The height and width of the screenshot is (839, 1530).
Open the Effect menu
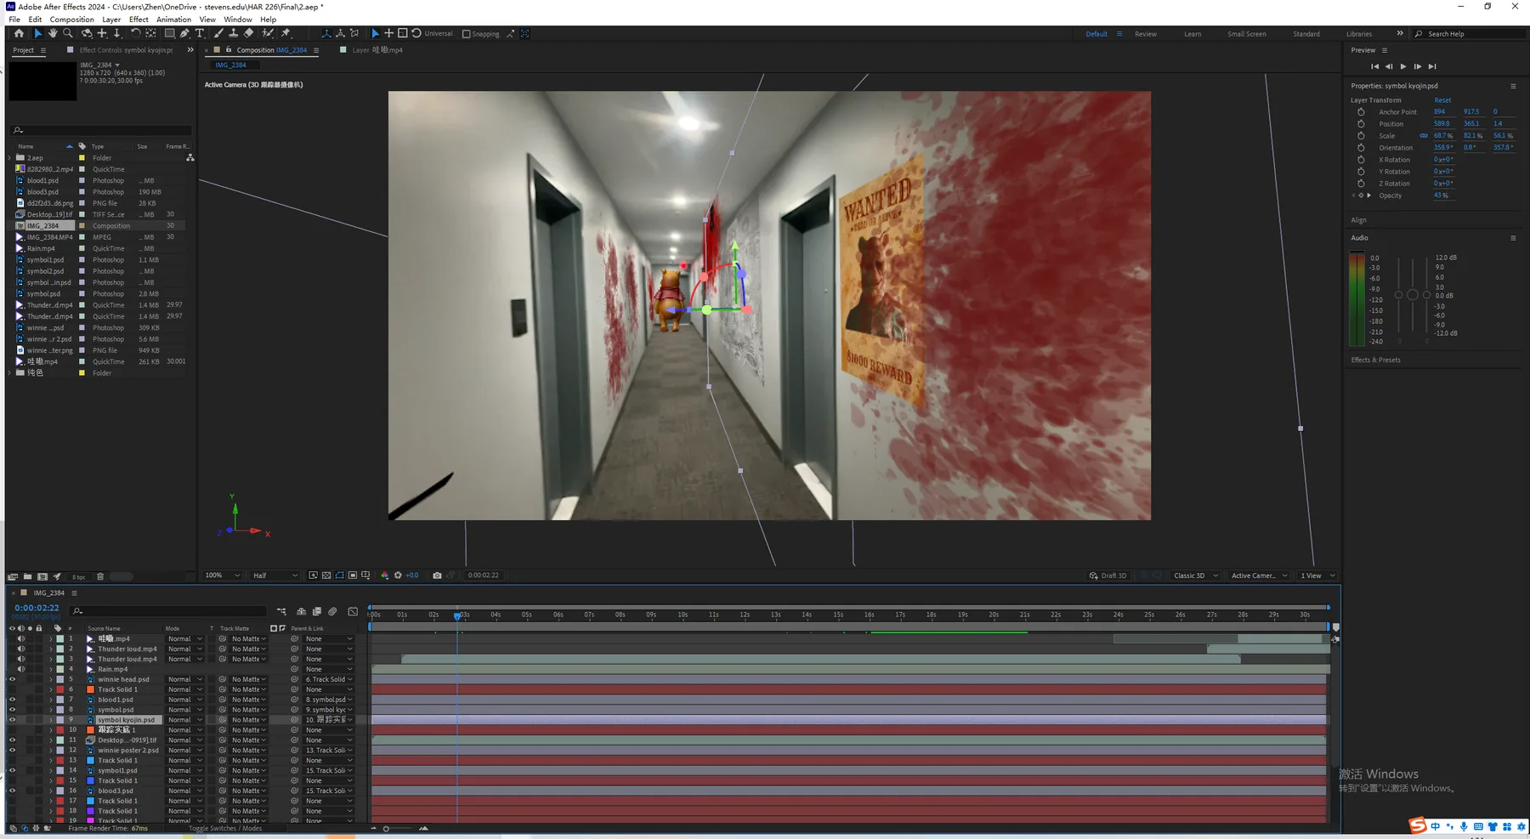point(139,20)
